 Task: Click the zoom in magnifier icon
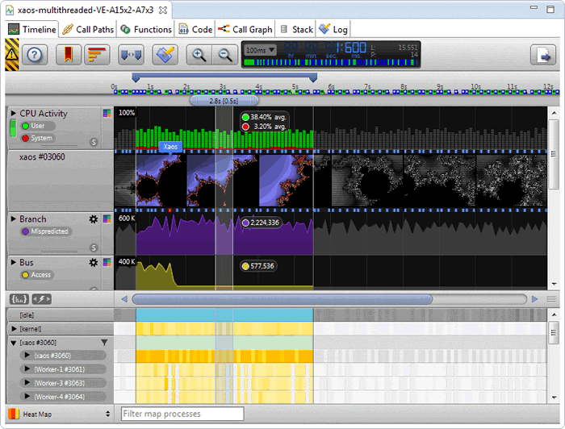pos(197,55)
